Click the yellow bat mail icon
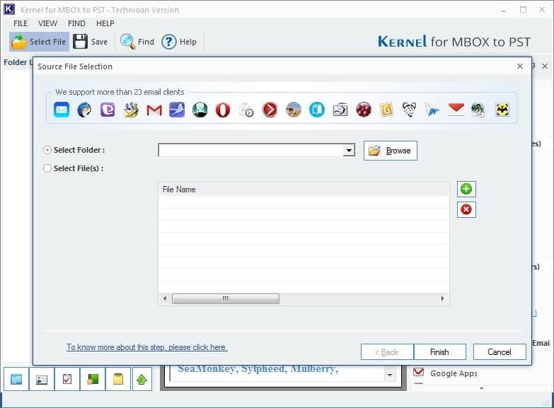The image size is (554, 408). 502,110
